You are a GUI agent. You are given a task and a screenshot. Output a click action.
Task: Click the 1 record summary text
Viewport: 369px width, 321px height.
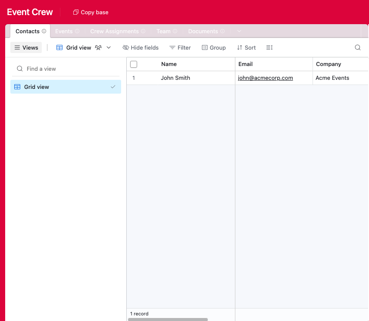click(139, 314)
